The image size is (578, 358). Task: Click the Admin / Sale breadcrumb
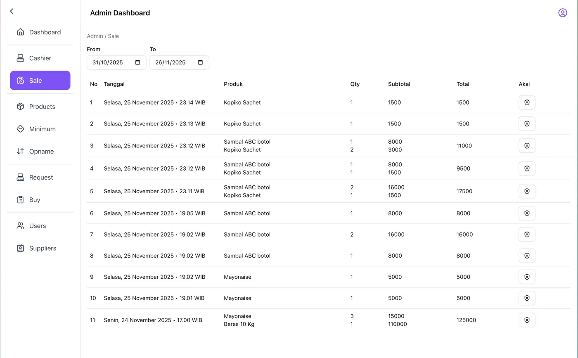click(103, 36)
